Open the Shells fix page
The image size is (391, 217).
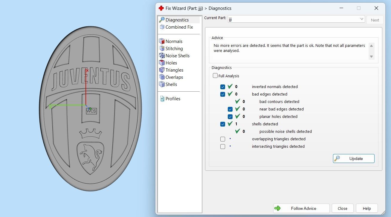tap(171, 84)
